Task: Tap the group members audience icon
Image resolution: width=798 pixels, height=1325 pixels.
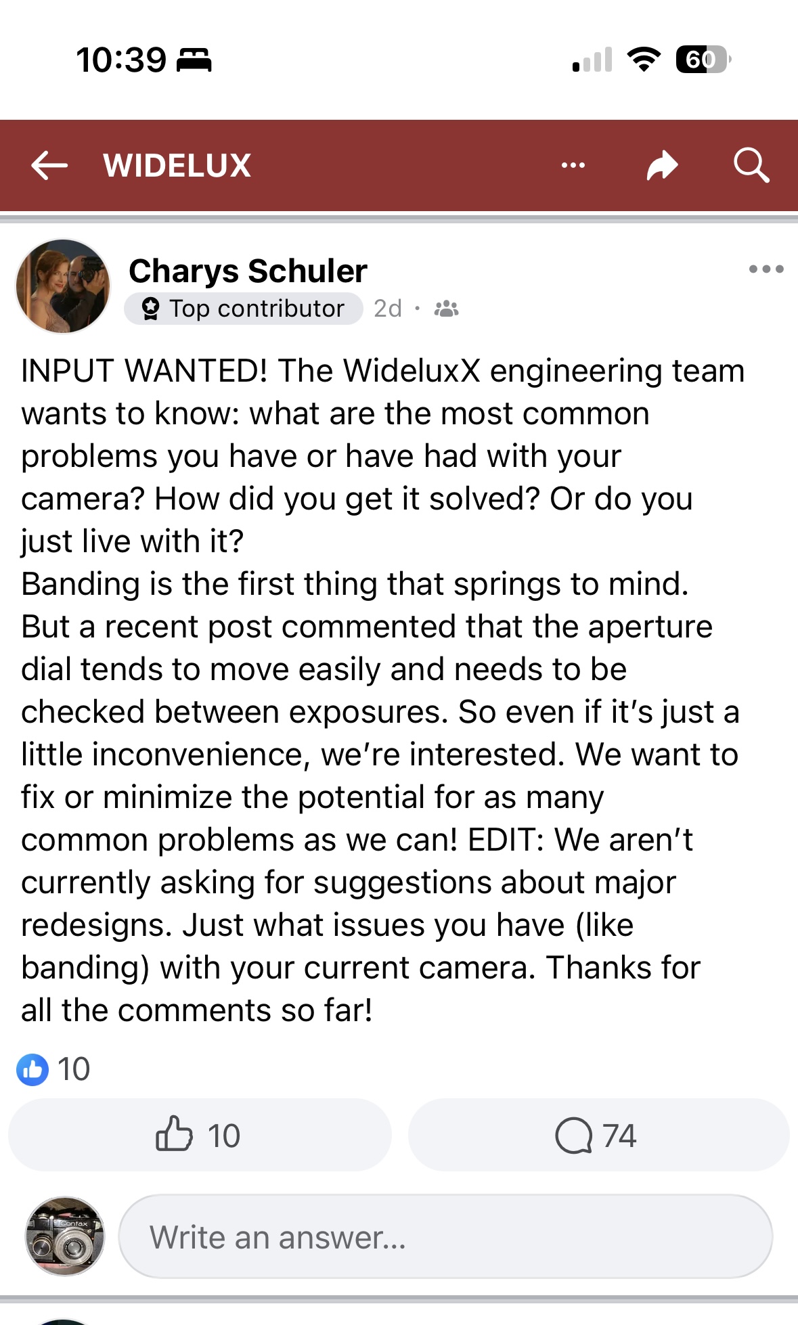Action: pos(446,309)
